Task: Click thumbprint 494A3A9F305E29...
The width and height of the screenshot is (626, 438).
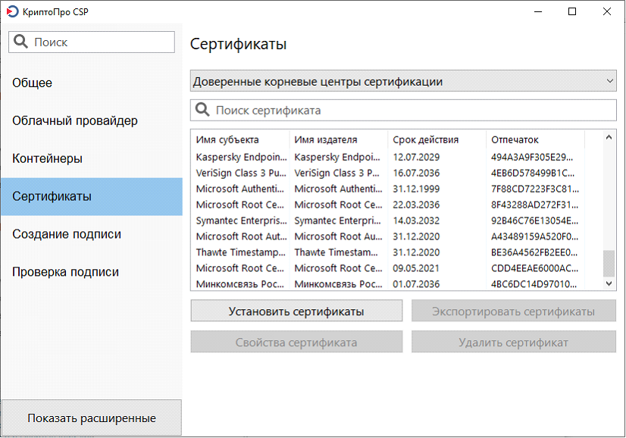Action: coord(532,157)
